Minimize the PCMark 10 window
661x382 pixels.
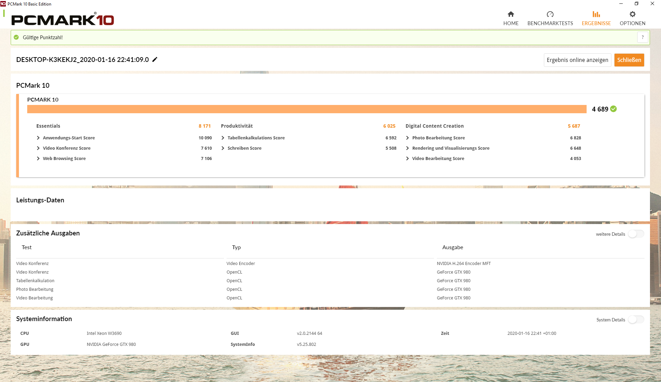(621, 4)
